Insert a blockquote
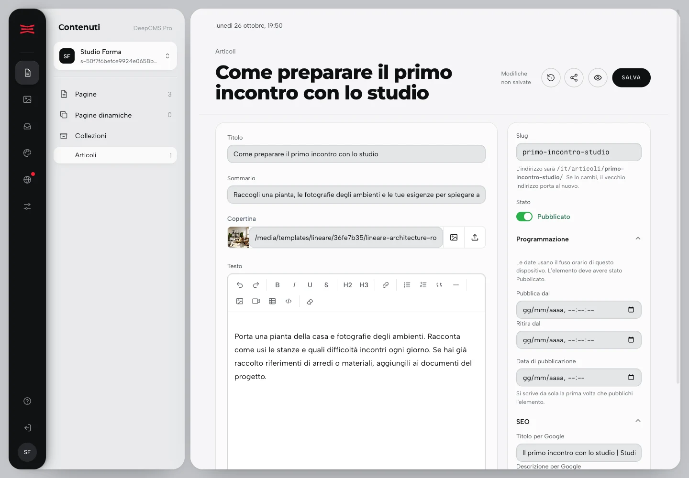The height and width of the screenshot is (478, 689). click(x=439, y=285)
